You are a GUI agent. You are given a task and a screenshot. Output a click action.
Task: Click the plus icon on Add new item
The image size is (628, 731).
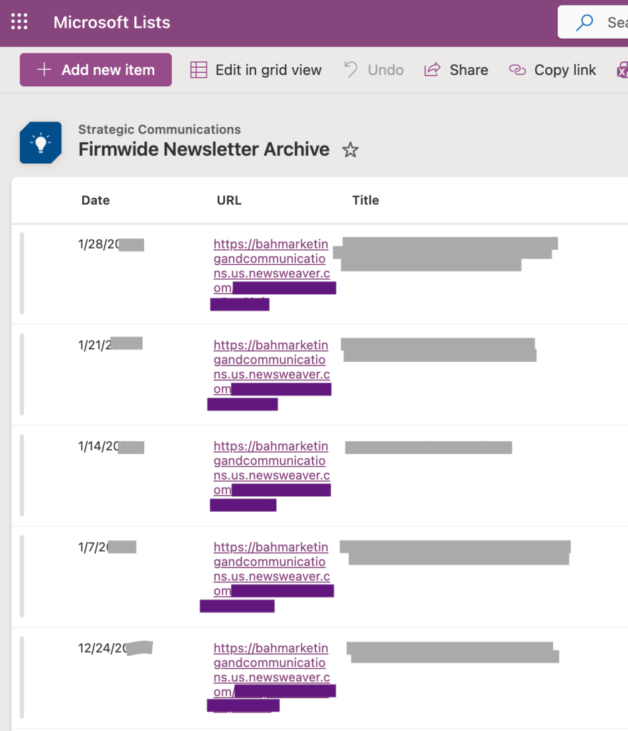44,69
